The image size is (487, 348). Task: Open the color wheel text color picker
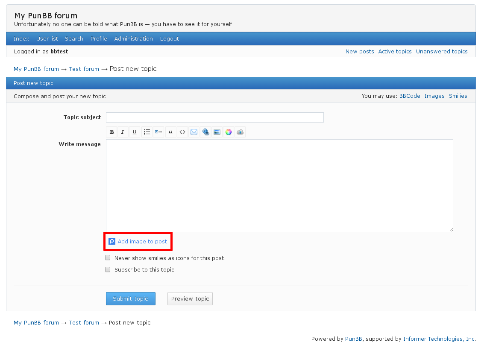(229, 132)
